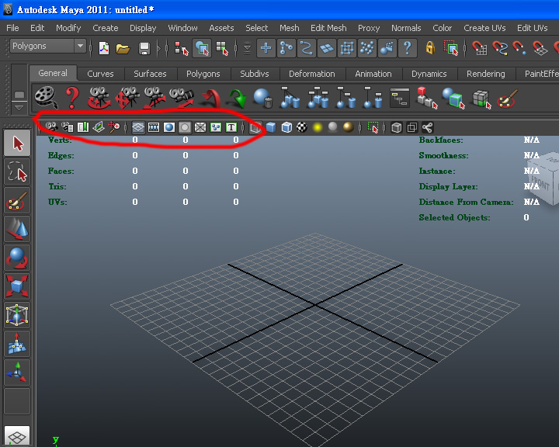Click the green redo arrow shelf icon
This screenshot has width=559, height=447.
pos(238,99)
